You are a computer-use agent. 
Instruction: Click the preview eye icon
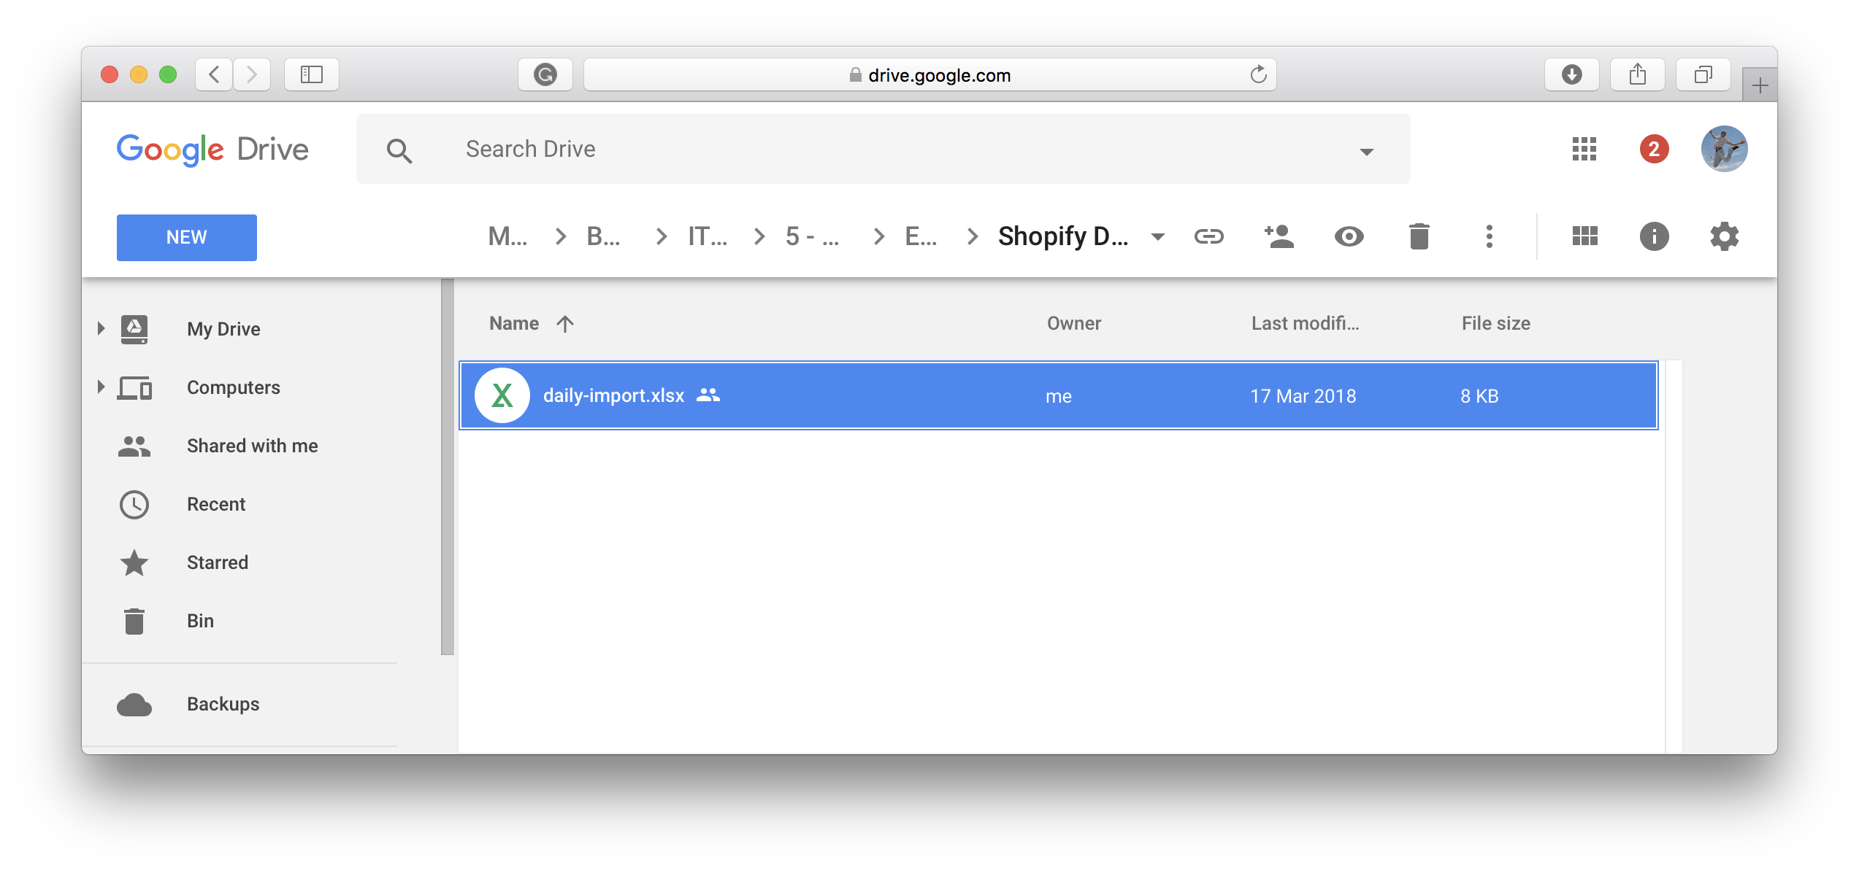[1349, 236]
